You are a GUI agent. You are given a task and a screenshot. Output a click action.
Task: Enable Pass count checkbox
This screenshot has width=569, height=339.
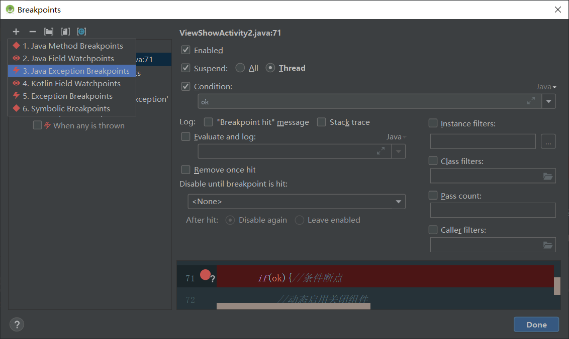click(x=433, y=195)
